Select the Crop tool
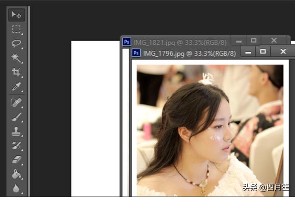 tap(17, 72)
